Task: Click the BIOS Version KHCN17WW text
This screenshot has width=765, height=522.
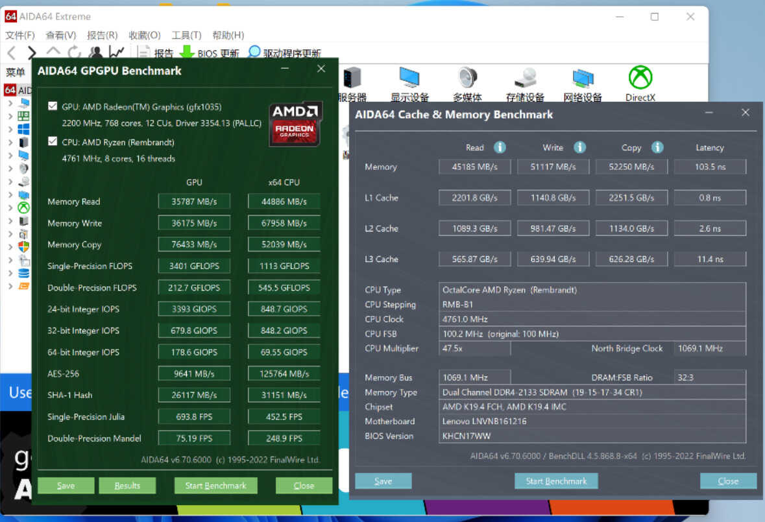Action: 467,436
